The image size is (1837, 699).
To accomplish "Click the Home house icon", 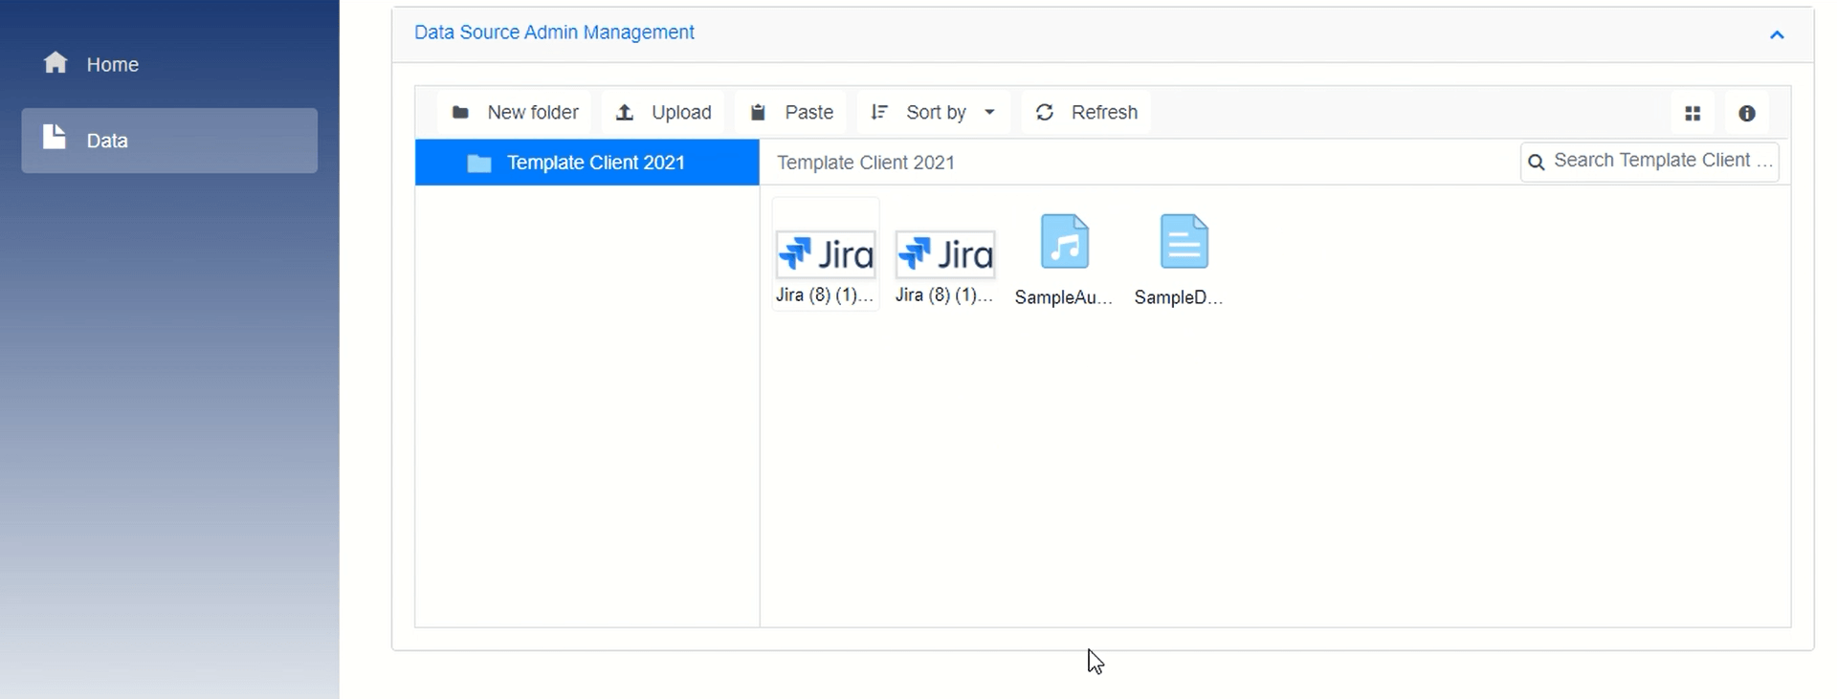I will [55, 62].
